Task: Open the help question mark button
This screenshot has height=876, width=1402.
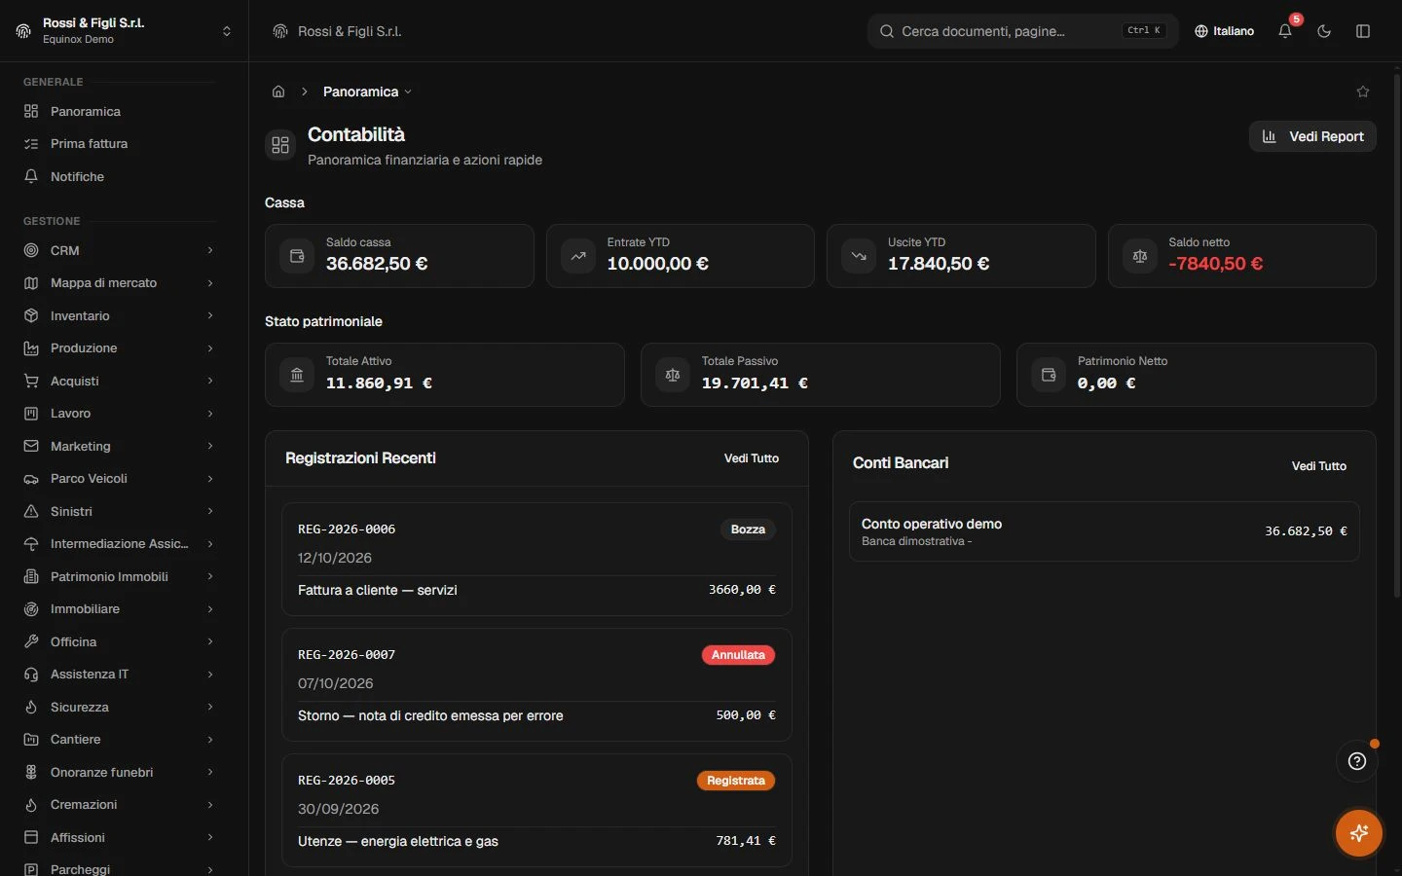Action: (x=1357, y=761)
